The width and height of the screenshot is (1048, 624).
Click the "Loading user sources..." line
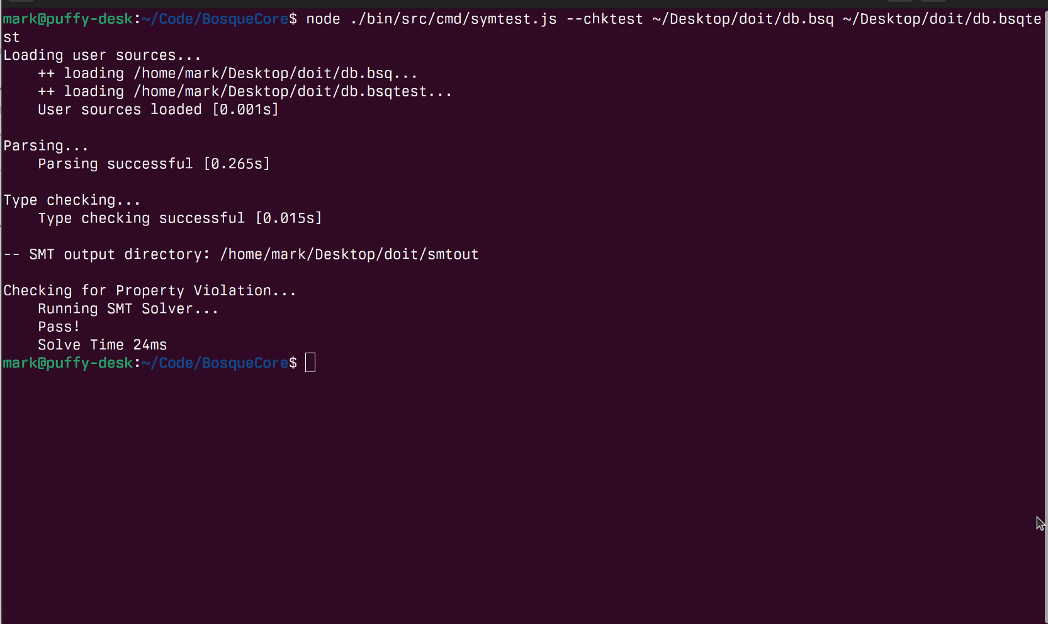click(102, 55)
